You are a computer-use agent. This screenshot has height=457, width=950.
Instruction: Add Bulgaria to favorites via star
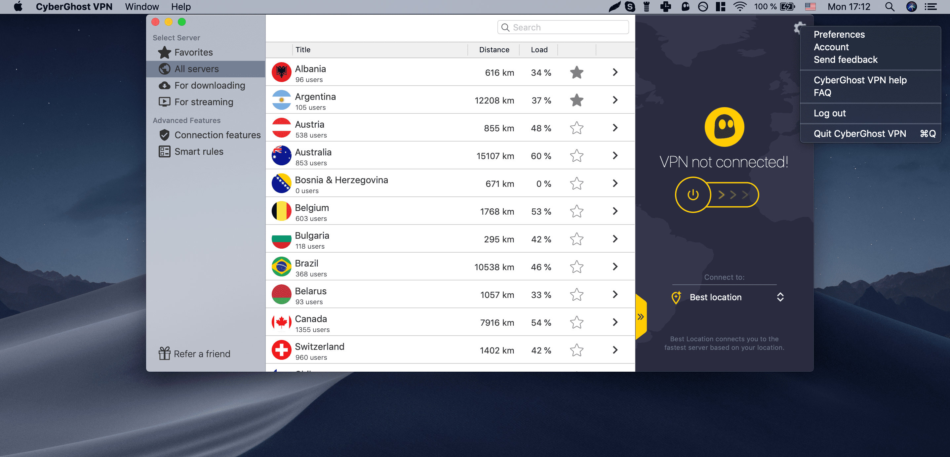(576, 239)
